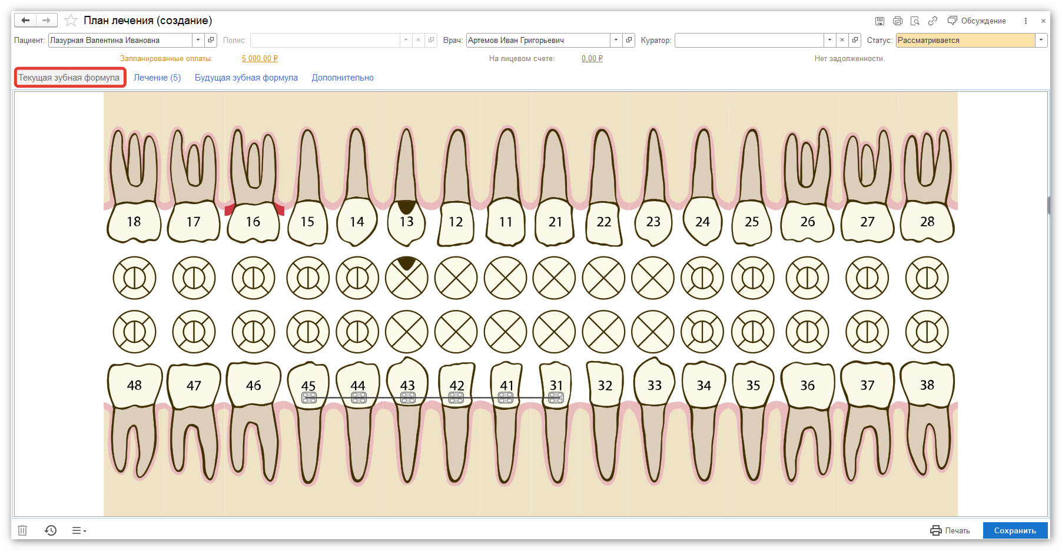Select lower tooth 36

click(x=808, y=421)
